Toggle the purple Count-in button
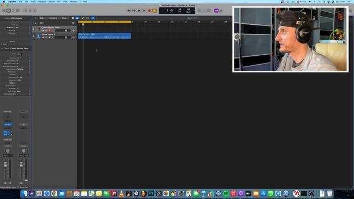The height and width of the screenshot is (199, 354). (216, 11)
